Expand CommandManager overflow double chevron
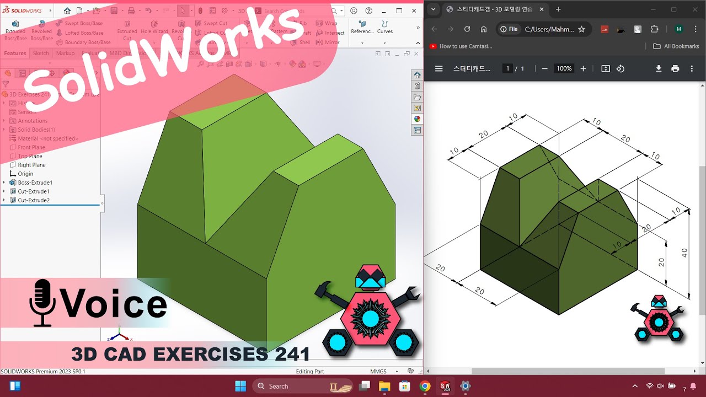The width and height of the screenshot is (706, 397). [418, 28]
